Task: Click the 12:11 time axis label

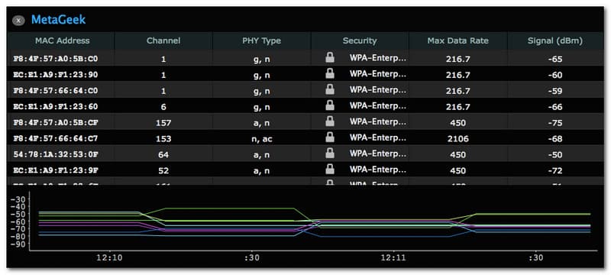Action: (x=393, y=258)
